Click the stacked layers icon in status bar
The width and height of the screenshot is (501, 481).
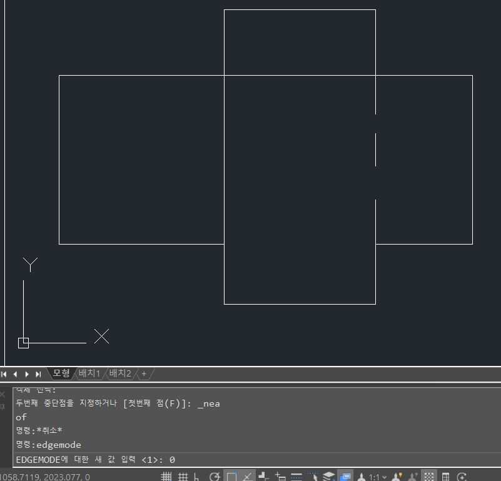click(x=328, y=477)
